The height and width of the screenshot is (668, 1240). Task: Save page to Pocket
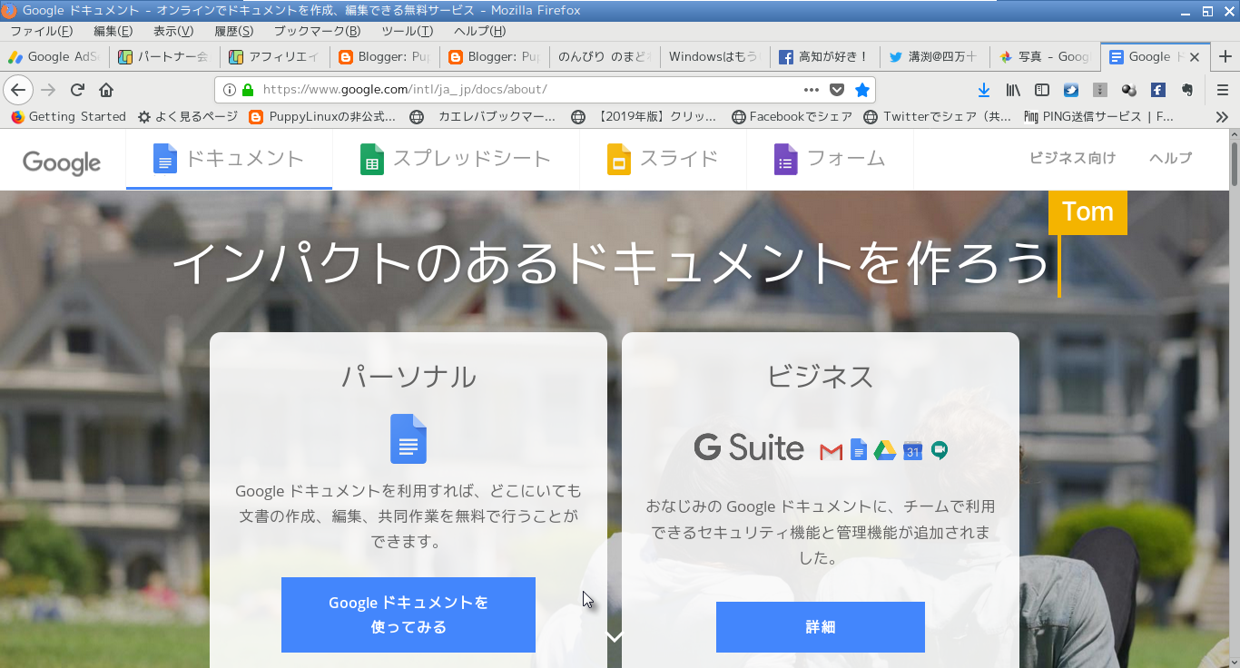tap(837, 90)
